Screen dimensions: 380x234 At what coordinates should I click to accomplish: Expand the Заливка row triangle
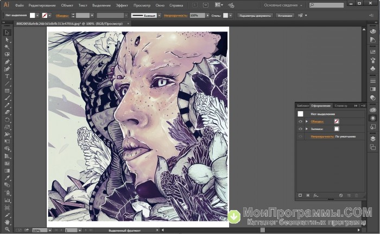coord(307,129)
